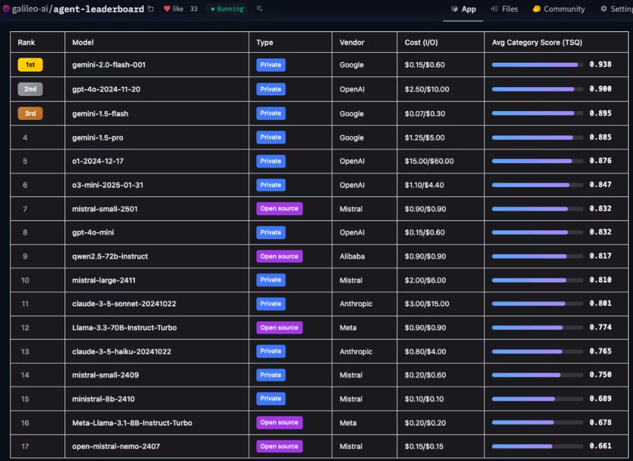Sort by the Rank column header
This screenshot has height=461, width=633.
26,43
